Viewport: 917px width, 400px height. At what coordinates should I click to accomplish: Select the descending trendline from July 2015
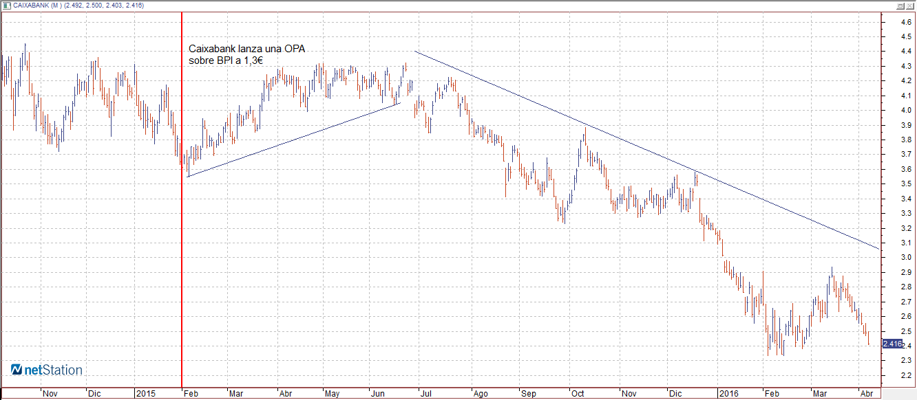click(646, 150)
